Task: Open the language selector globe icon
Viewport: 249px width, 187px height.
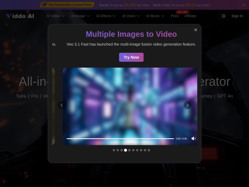Action: (223, 16)
